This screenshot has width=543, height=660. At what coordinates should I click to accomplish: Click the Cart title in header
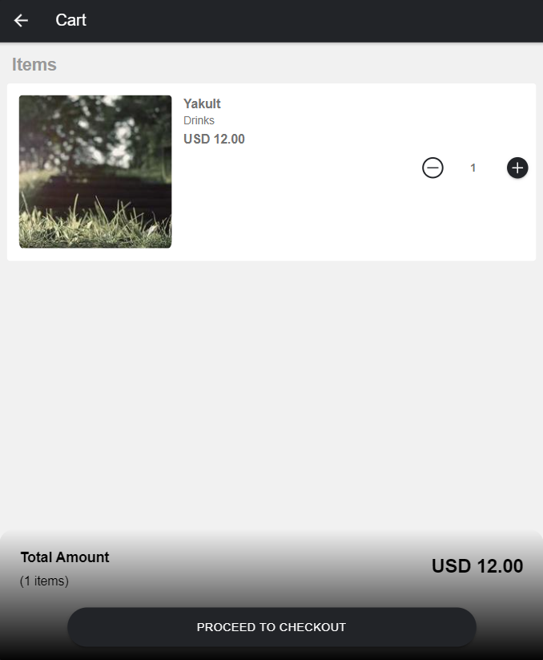click(x=71, y=21)
